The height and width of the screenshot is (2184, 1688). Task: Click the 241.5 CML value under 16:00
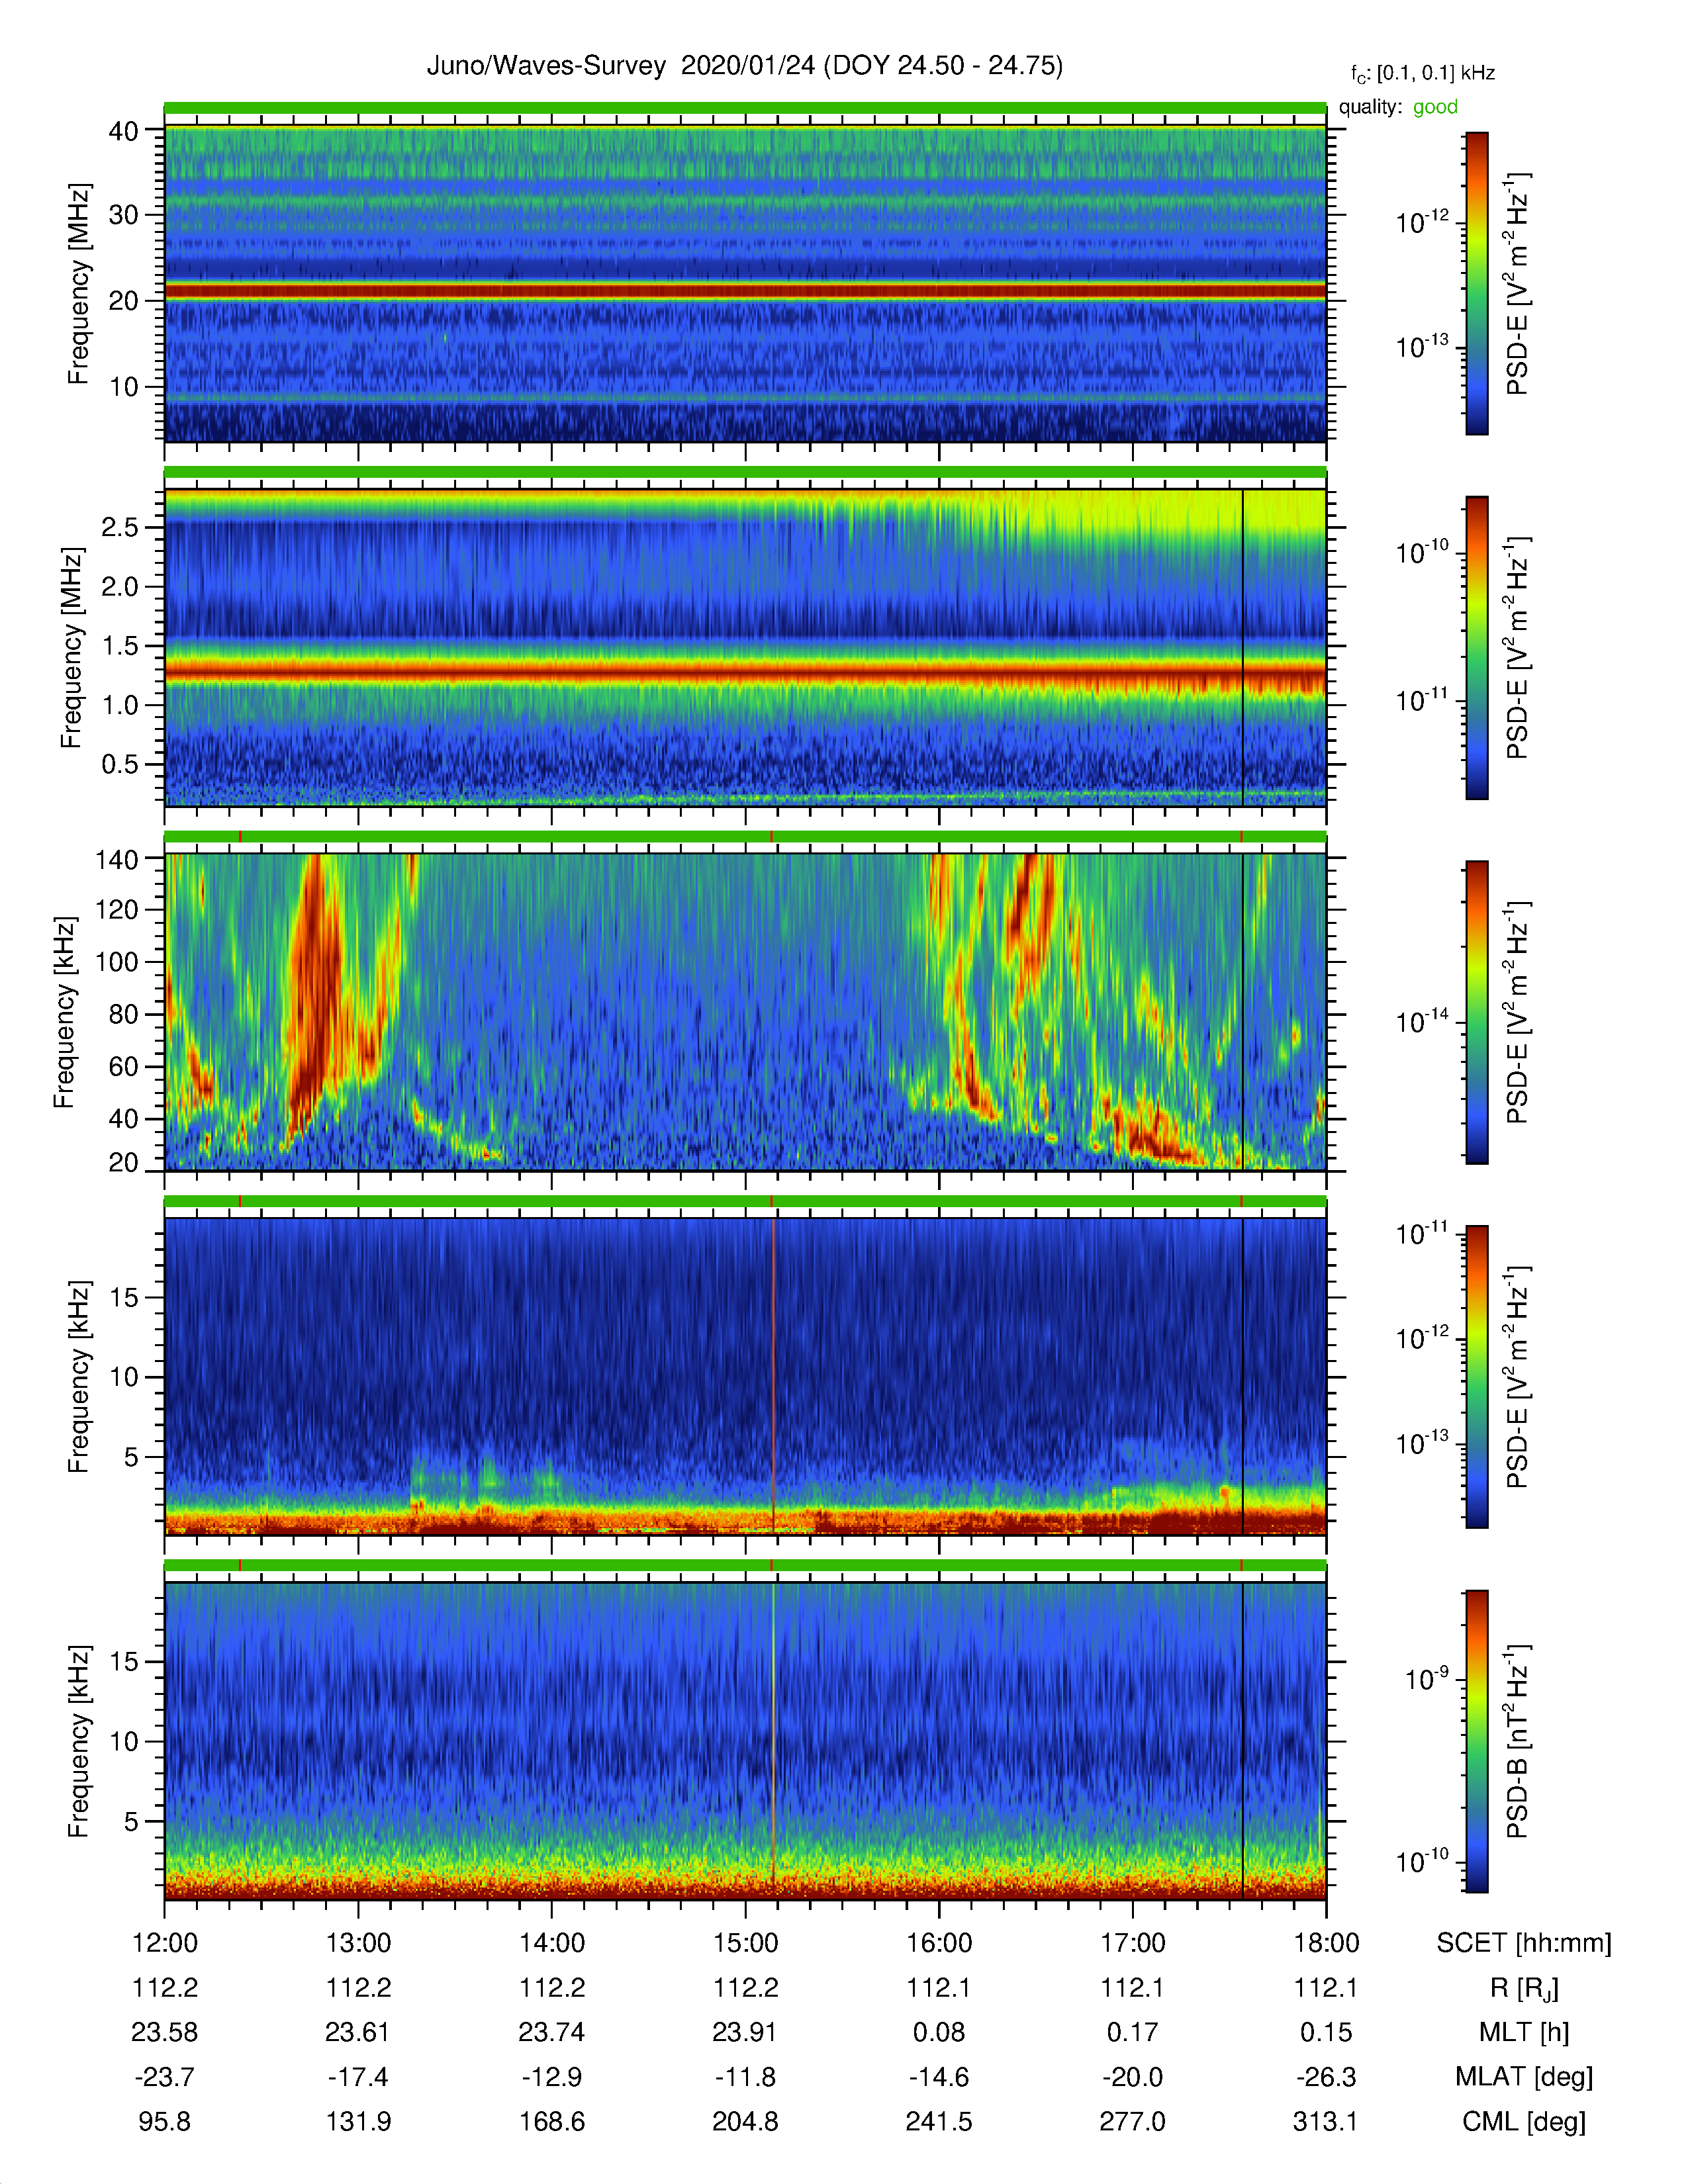pos(939,2121)
